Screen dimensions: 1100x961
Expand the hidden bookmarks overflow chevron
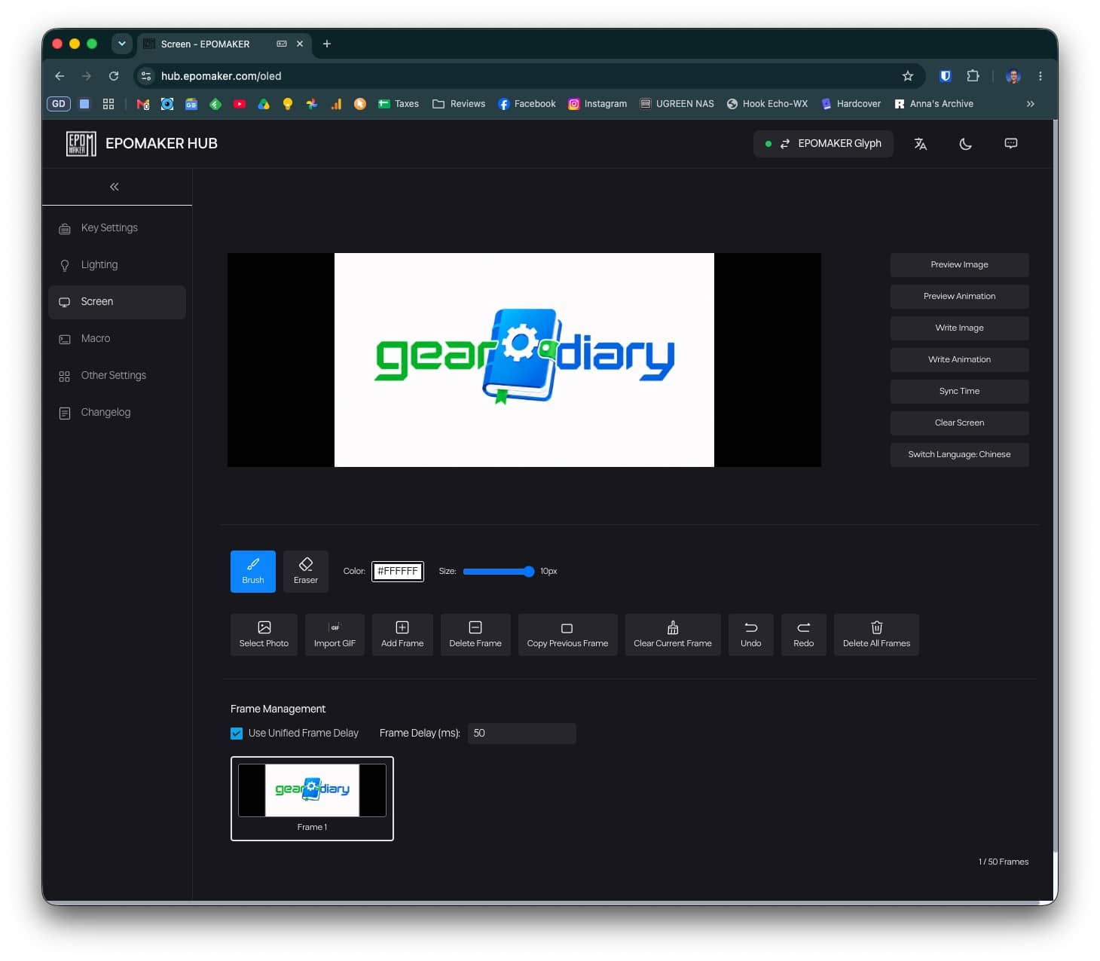(x=1030, y=104)
